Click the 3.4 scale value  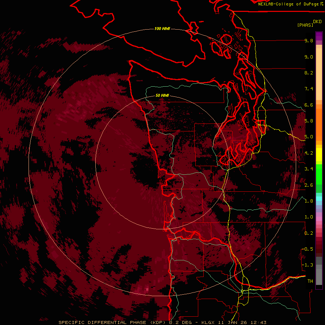[x=309, y=169]
